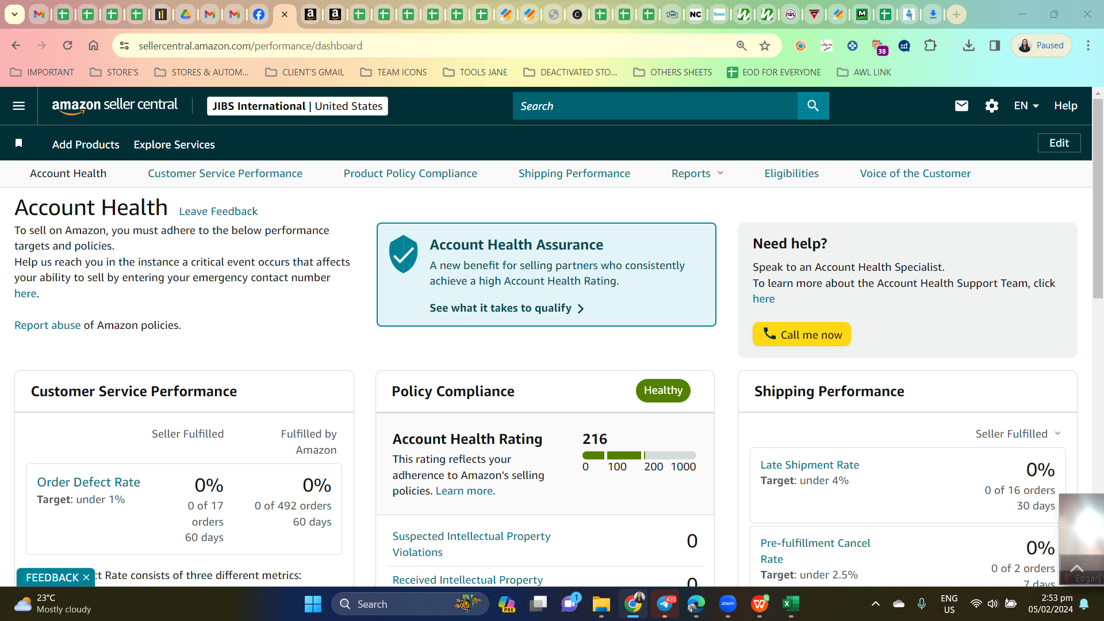The image size is (1104, 621).
Task: Open the hamburger navigation menu
Action: point(18,106)
